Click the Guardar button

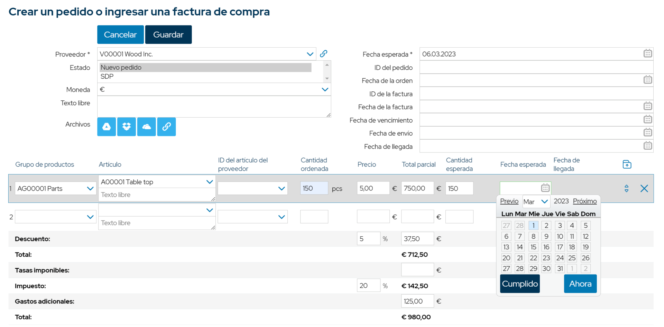coord(168,34)
